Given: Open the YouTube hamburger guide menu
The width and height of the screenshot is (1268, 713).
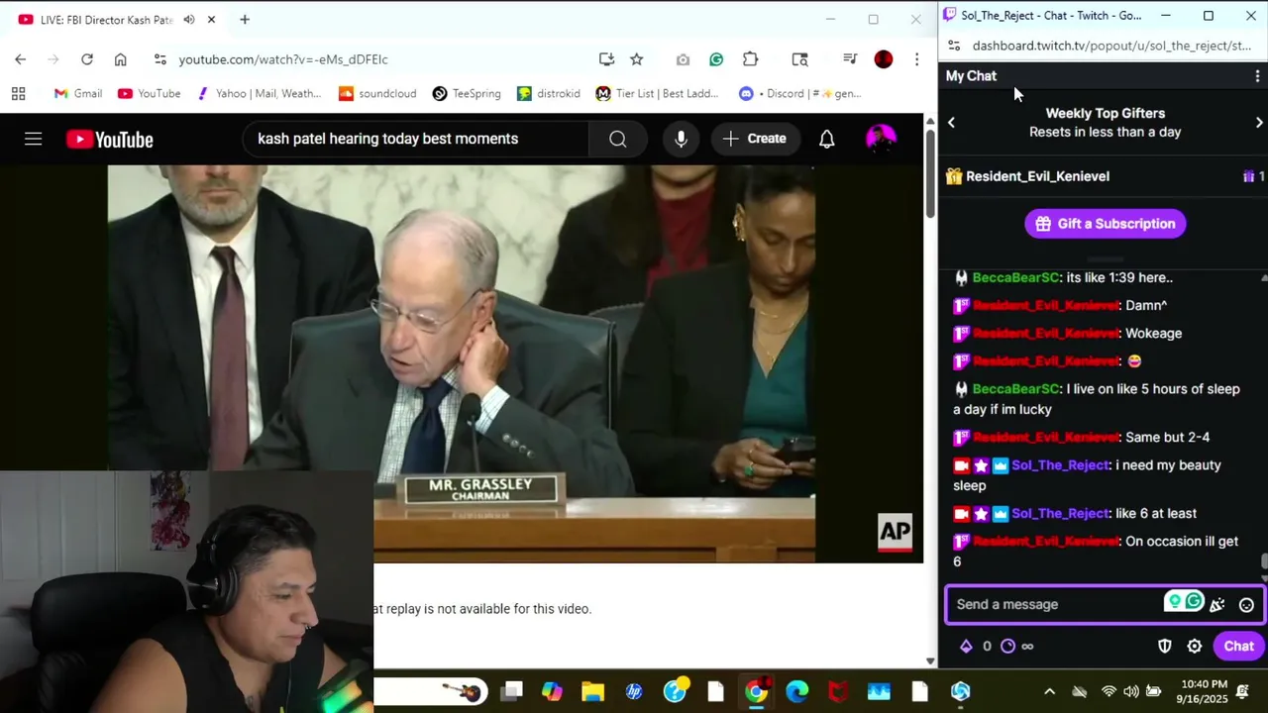Looking at the screenshot, I should [x=33, y=140].
